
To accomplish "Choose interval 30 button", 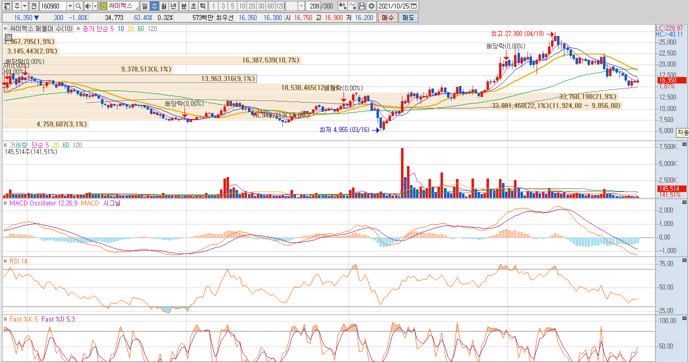I will [260, 6].
